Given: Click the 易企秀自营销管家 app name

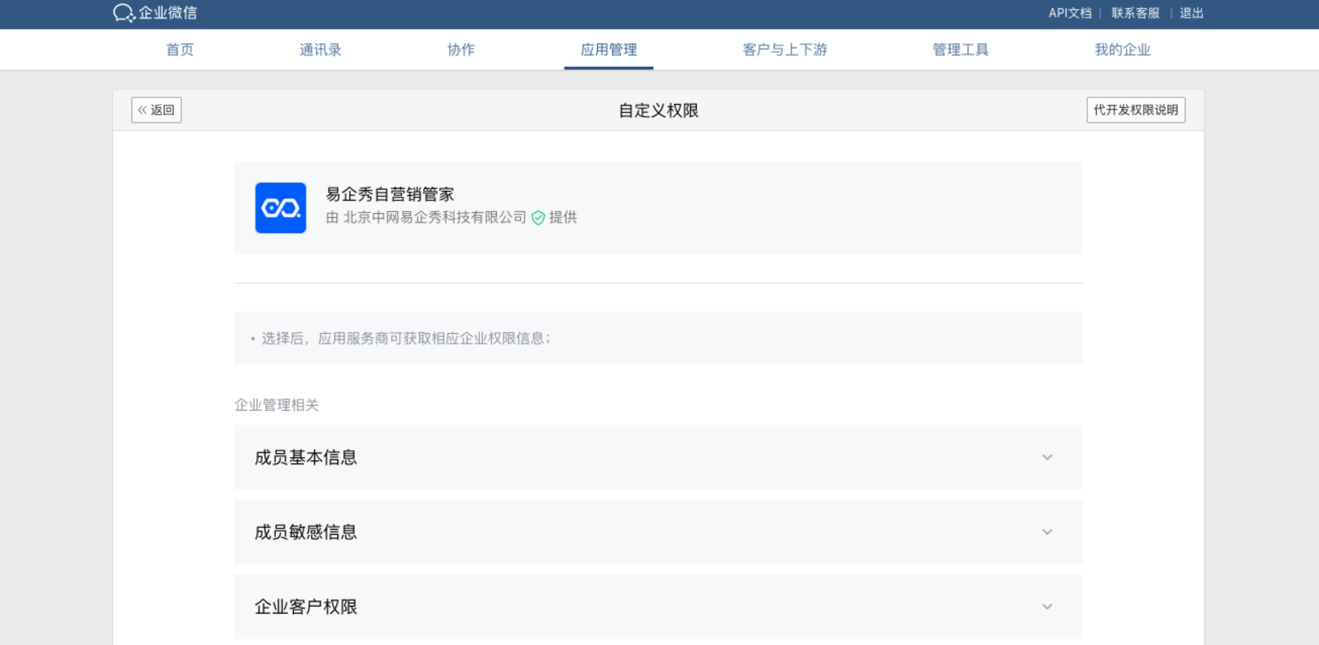Looking at the screenshot, I should click(x=390, y=194).
